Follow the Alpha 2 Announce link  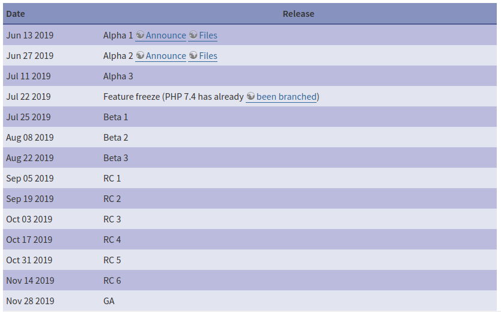click(x=166, y=56)
